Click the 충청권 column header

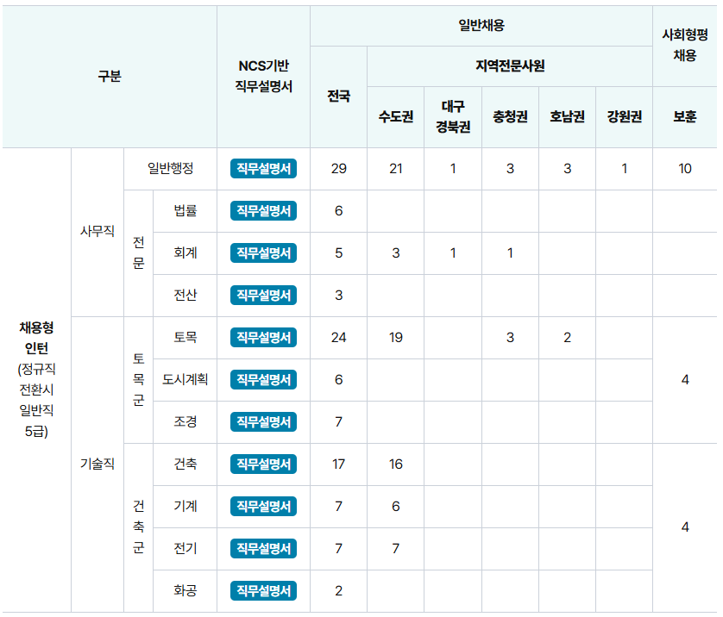[510, 117]
